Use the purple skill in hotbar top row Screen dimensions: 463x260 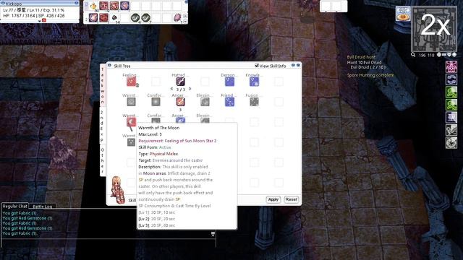point(124,6)
